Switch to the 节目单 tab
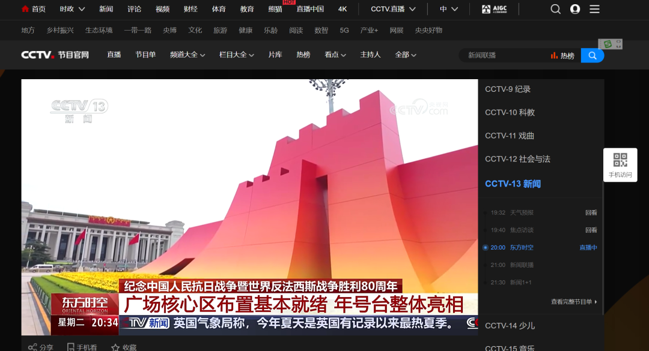Screen dimensions: 649x351 pyautogui.click(x=145, y=55)
